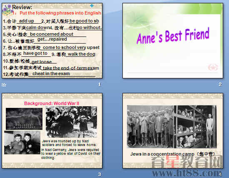Click slide number 2 label
This screenshot has width=229, height=178.
click(x=220, y=84)
